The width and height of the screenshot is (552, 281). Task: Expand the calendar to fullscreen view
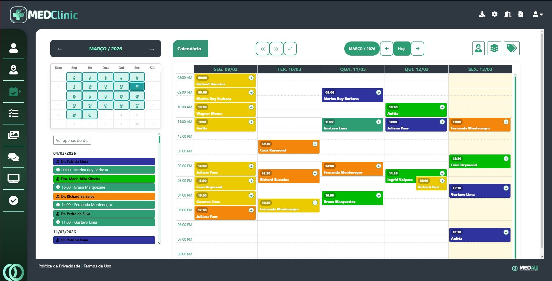tap(290, 48)
